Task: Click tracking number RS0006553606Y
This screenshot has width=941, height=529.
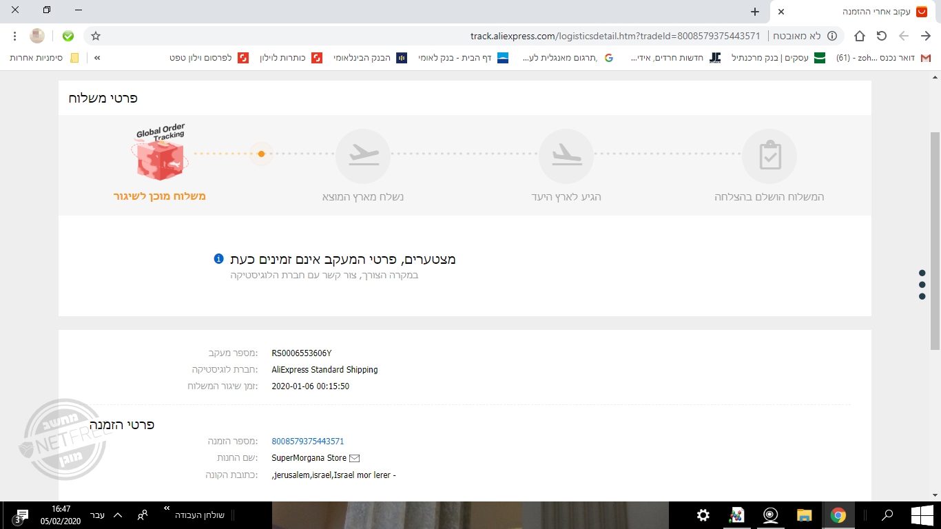Action: (x=302, y=353)
